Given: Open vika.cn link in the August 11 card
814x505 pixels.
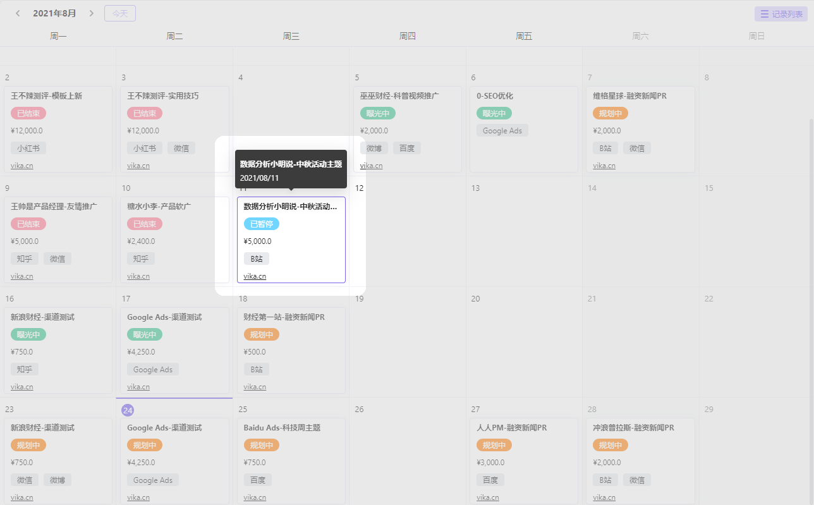Looking at the screenshot, I should [x=255, y=276].
